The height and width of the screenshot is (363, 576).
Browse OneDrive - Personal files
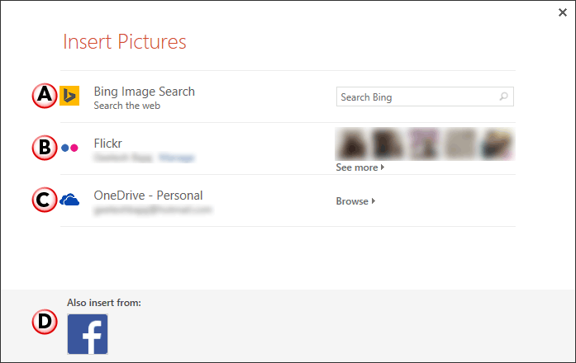(355, 201)
